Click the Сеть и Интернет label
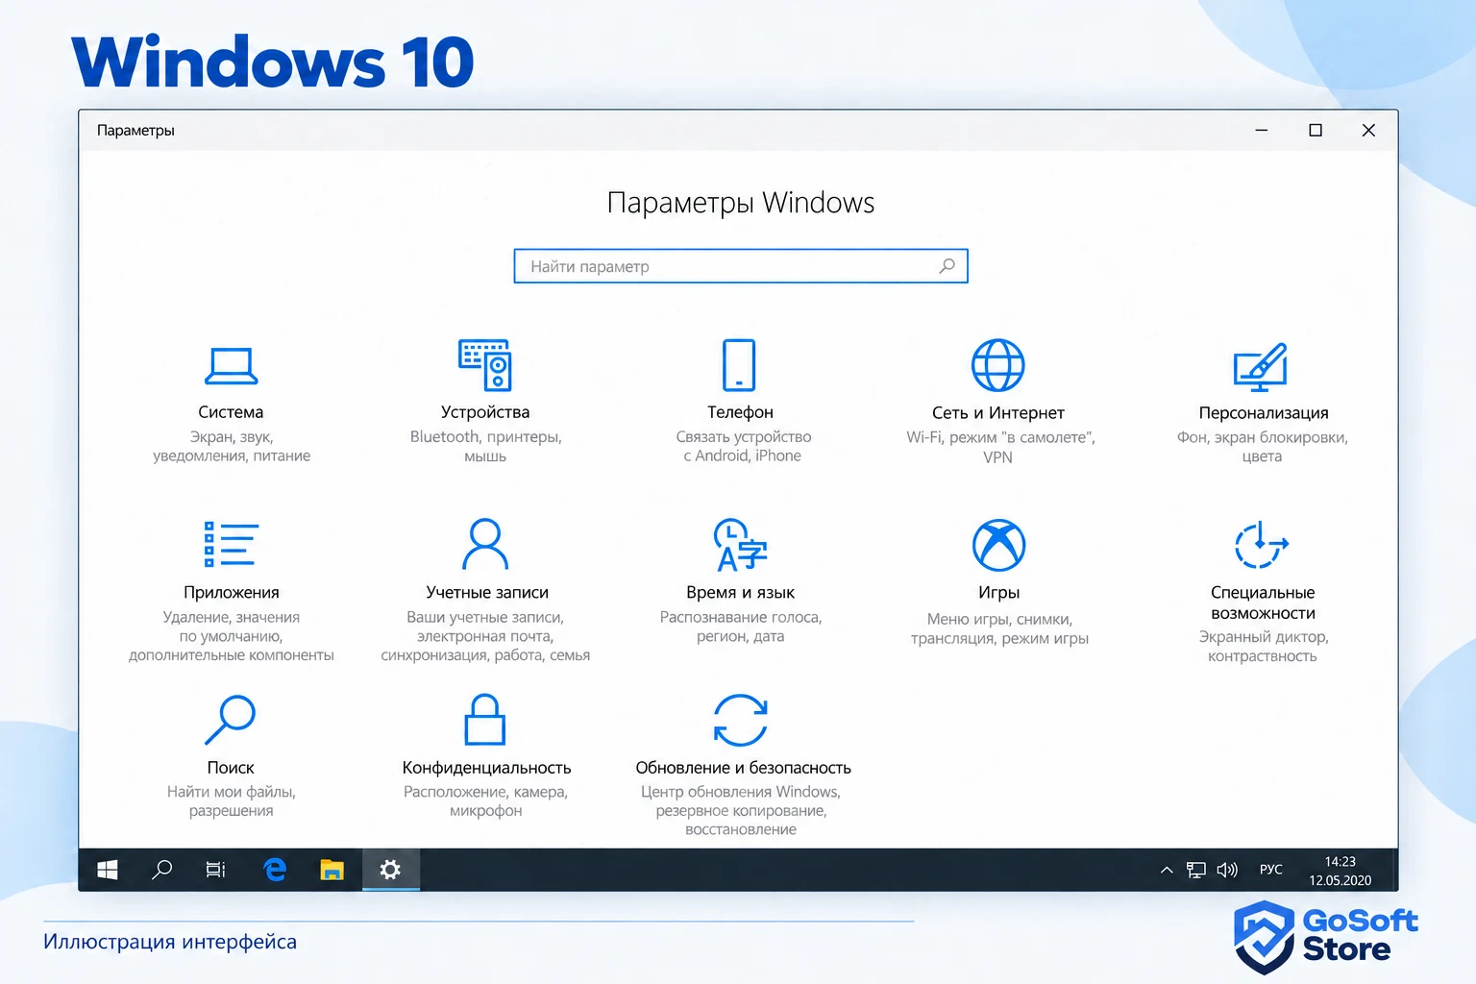This screenshot has height=984, width=1476. click(998, 413)
